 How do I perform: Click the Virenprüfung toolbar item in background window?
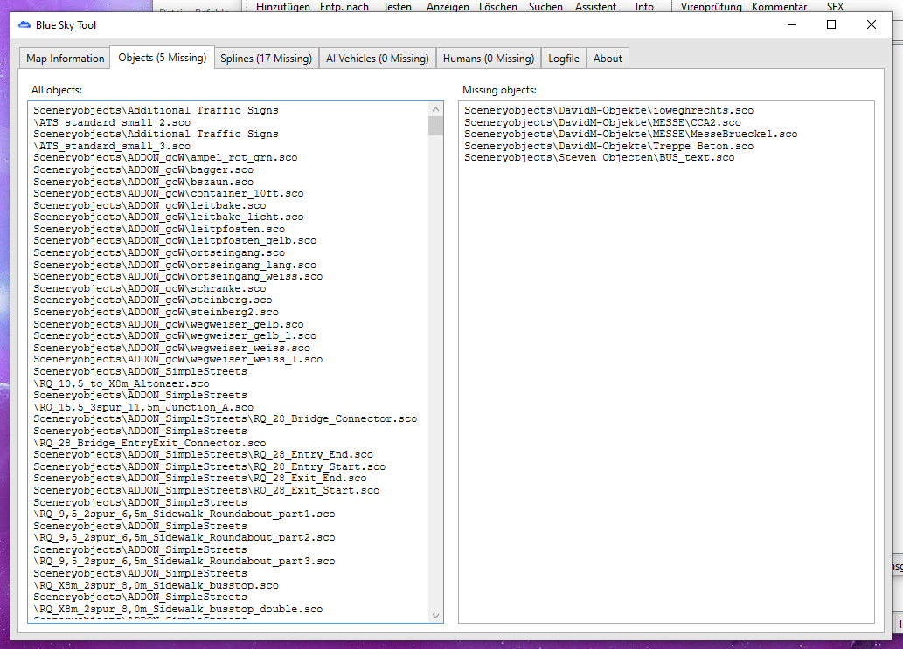(x=711, y=7)
